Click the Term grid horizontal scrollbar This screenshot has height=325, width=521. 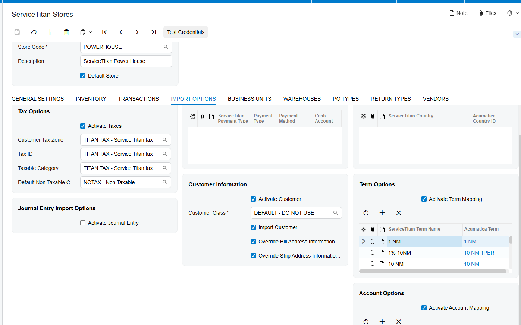pyautogui.click(x=433, y=271)
